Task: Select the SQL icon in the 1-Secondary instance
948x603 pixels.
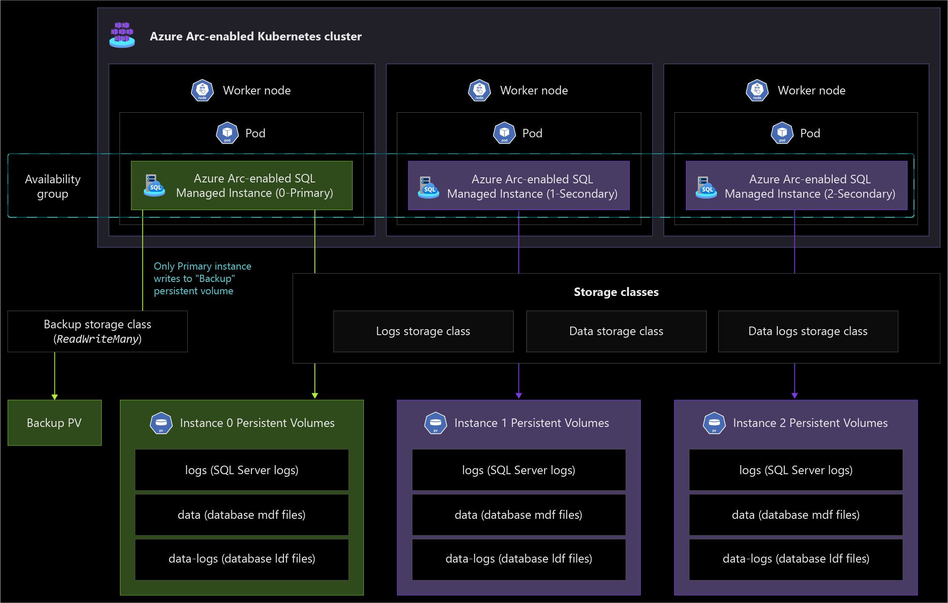Action: tap(428, 188)
